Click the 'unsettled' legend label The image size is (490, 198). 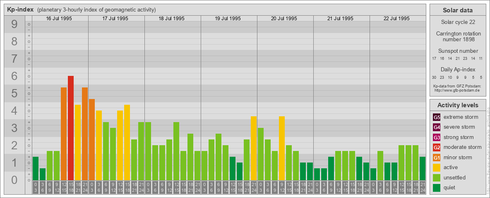(455, 177)
